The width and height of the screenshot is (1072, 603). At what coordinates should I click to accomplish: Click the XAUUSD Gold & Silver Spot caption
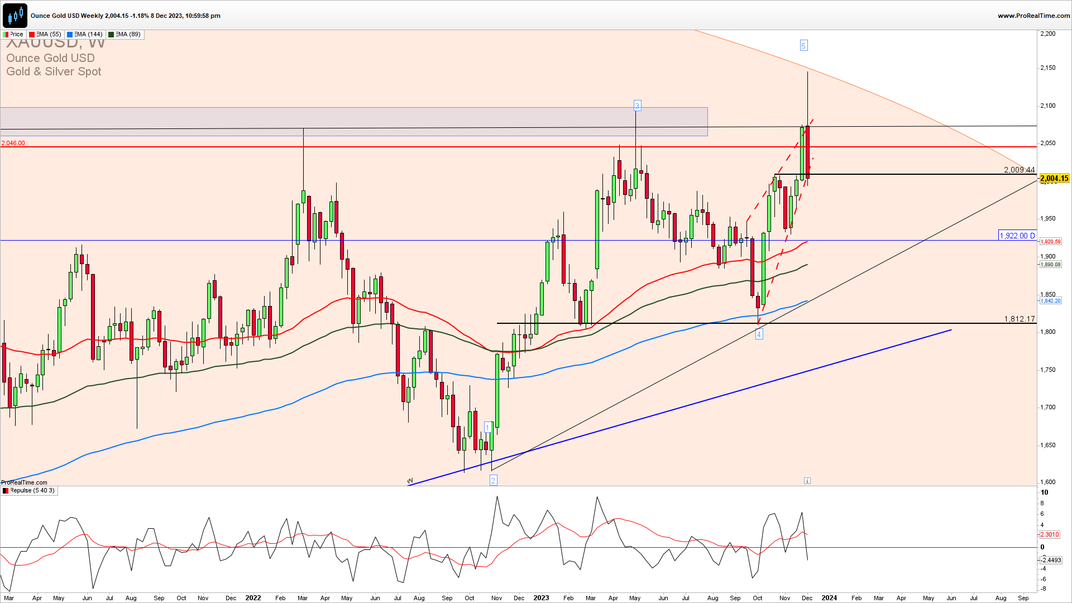point(54,71)
